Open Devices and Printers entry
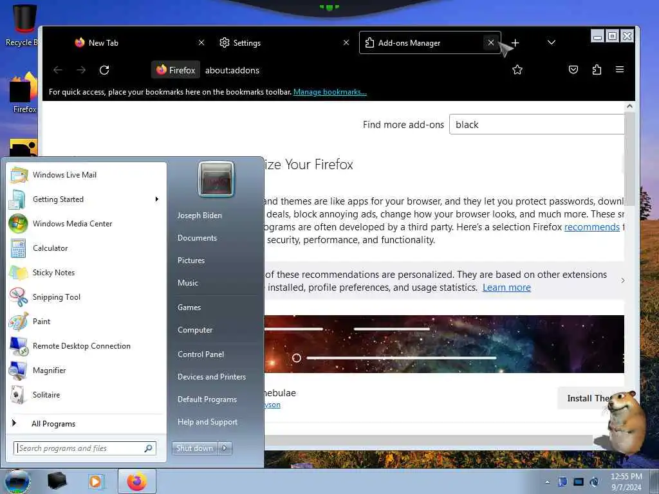Image resolution: width=659 pixels, height=494 pixels. pos(212,377)
